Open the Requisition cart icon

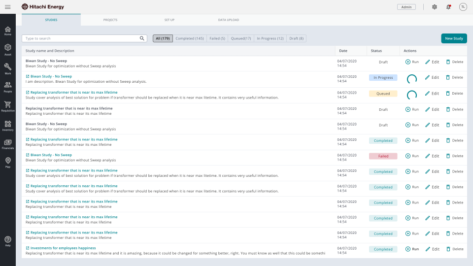click(8, 106)
